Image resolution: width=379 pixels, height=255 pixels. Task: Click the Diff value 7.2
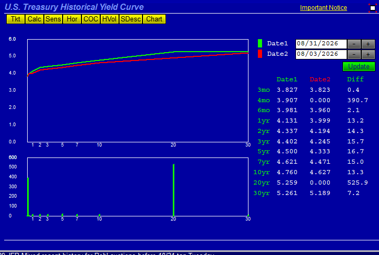[353, 193]
